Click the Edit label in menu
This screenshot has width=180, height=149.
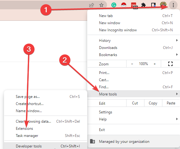click(102, 103)
